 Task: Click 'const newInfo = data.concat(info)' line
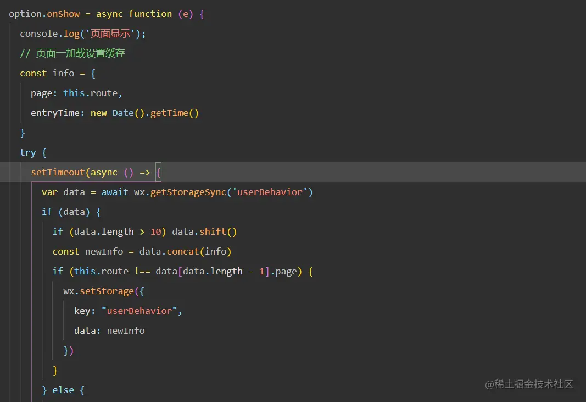(142, 251)
